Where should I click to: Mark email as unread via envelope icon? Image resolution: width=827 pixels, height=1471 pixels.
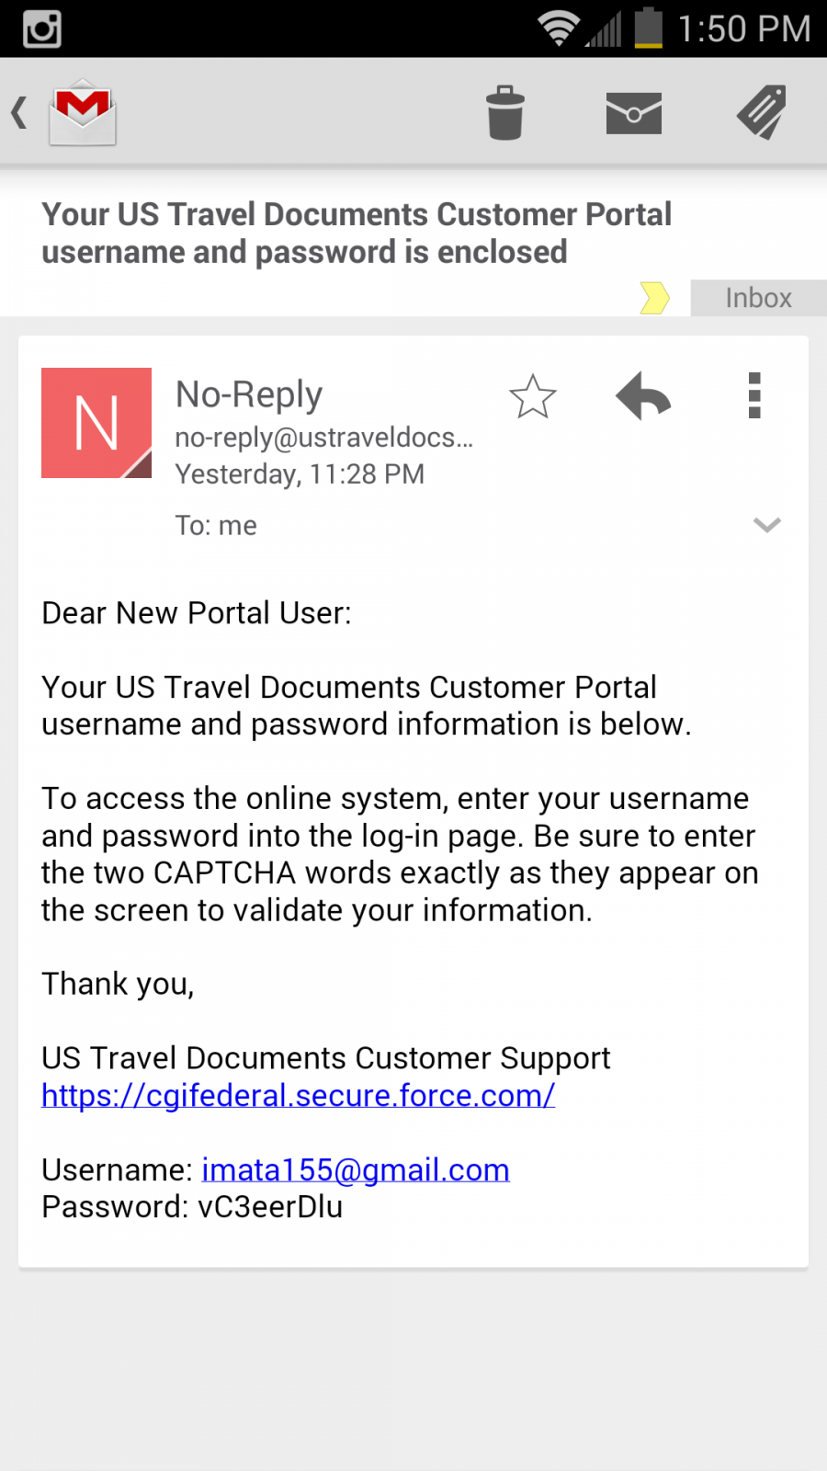[x=634, y=113]
